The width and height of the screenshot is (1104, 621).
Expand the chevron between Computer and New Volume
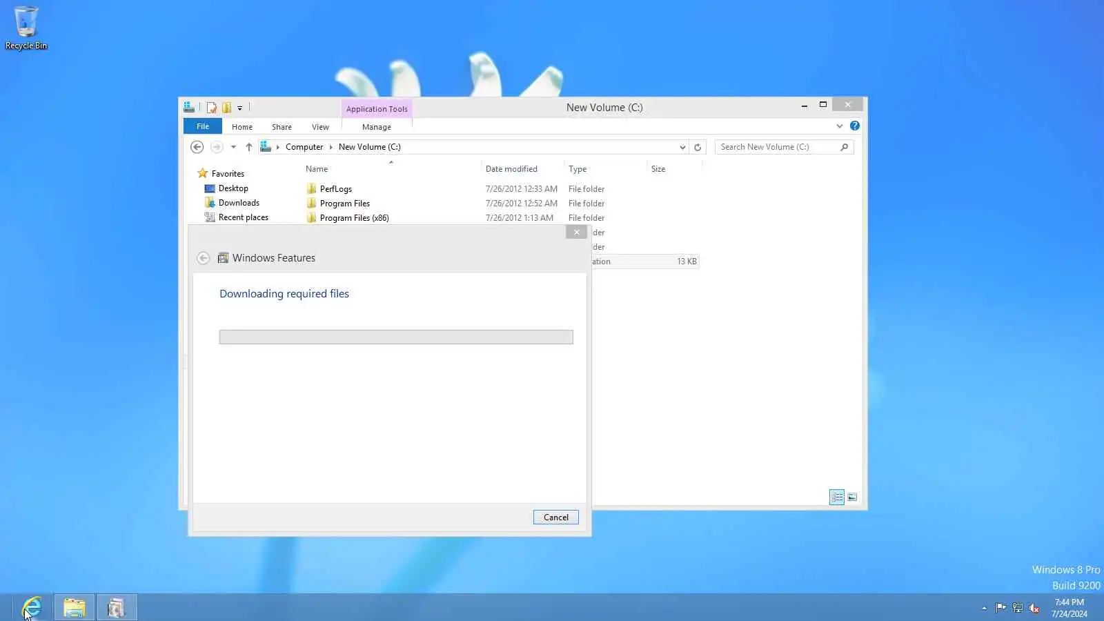click(331, 147)
